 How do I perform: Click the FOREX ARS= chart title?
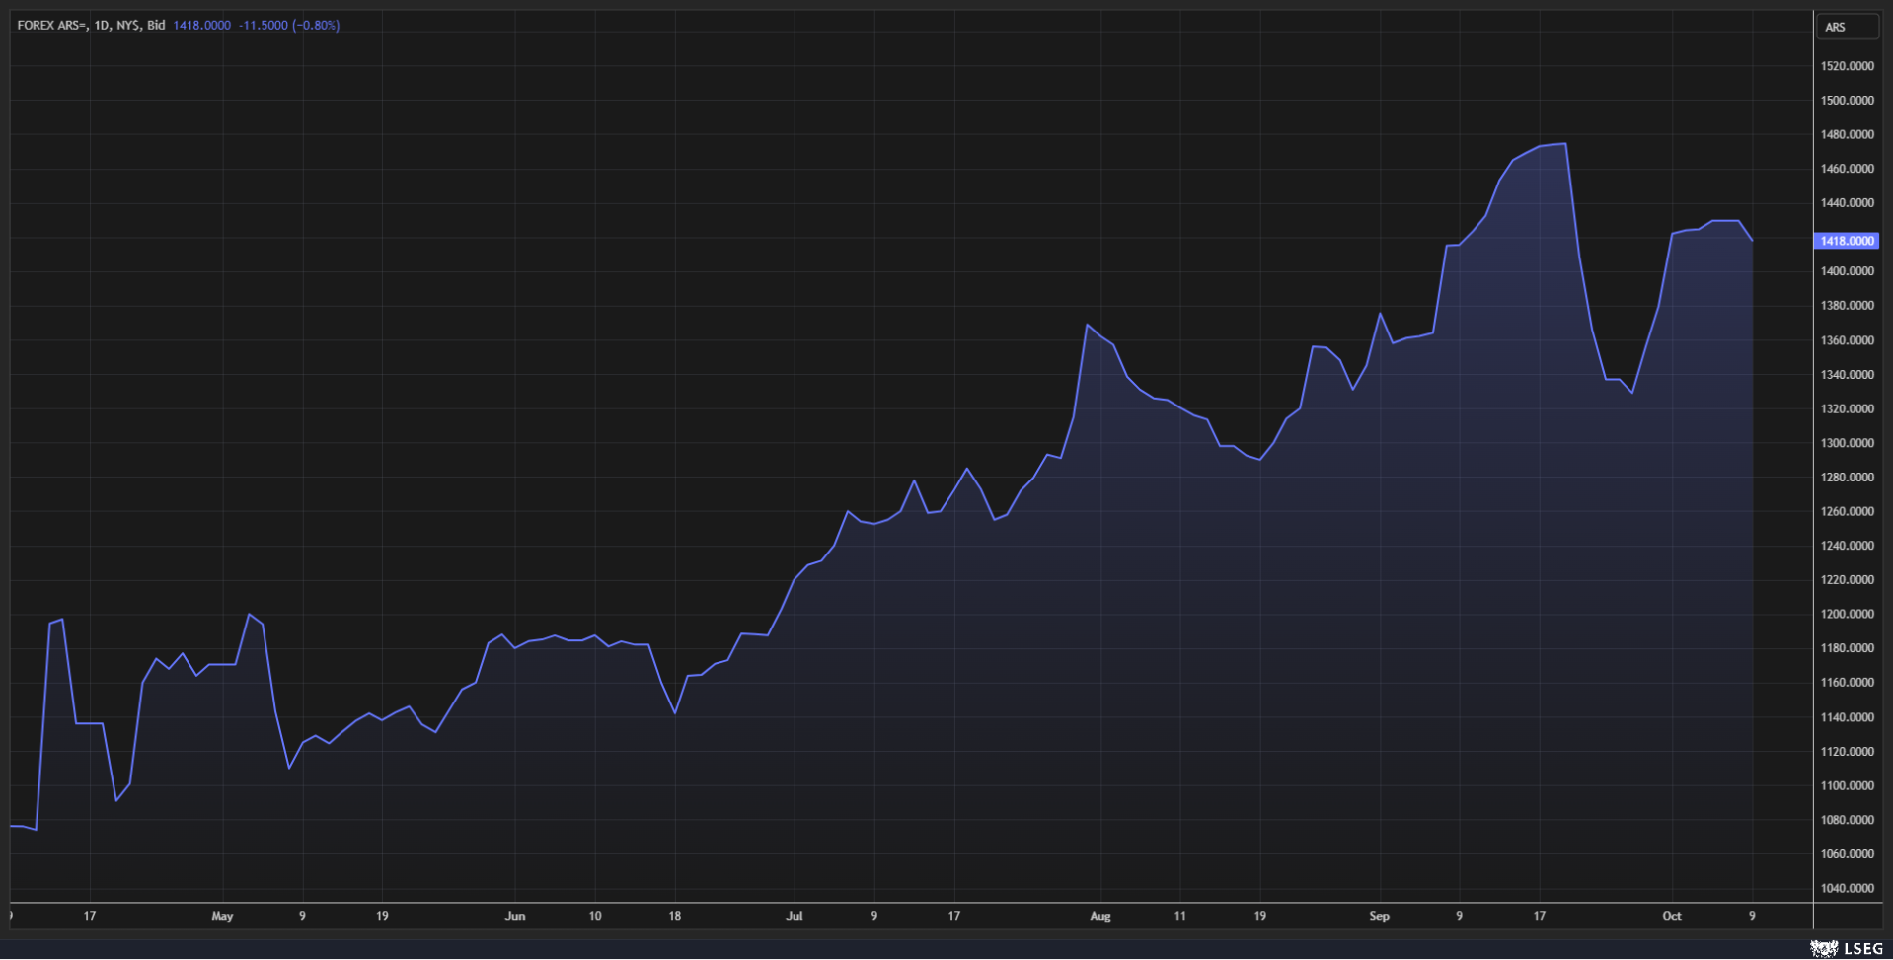(91, 25)
